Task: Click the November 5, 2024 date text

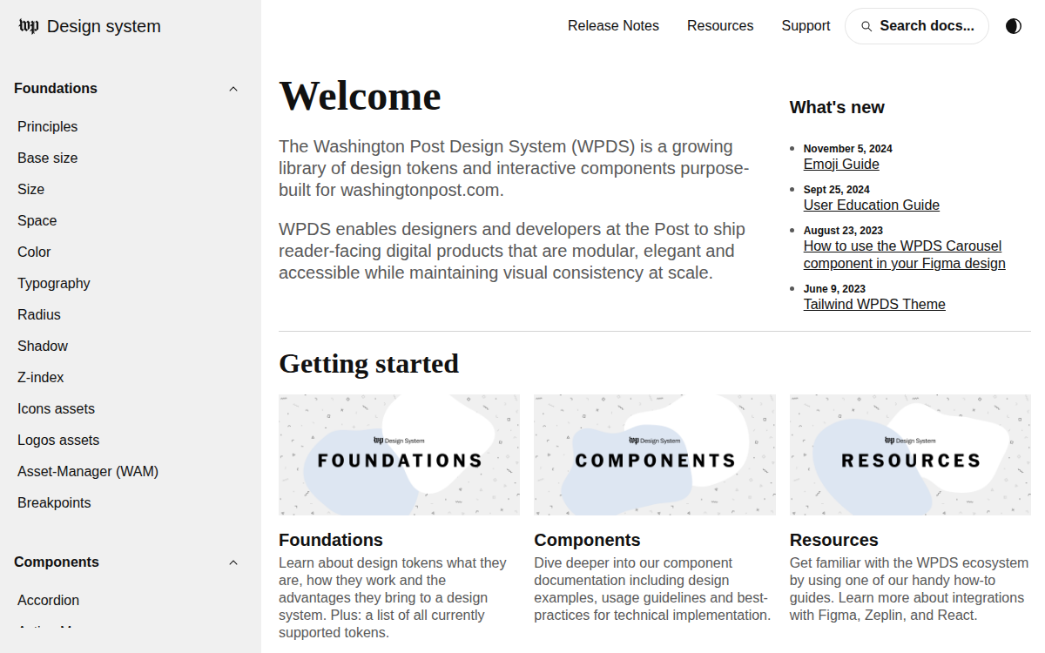Action: click(x=848, y=149)
